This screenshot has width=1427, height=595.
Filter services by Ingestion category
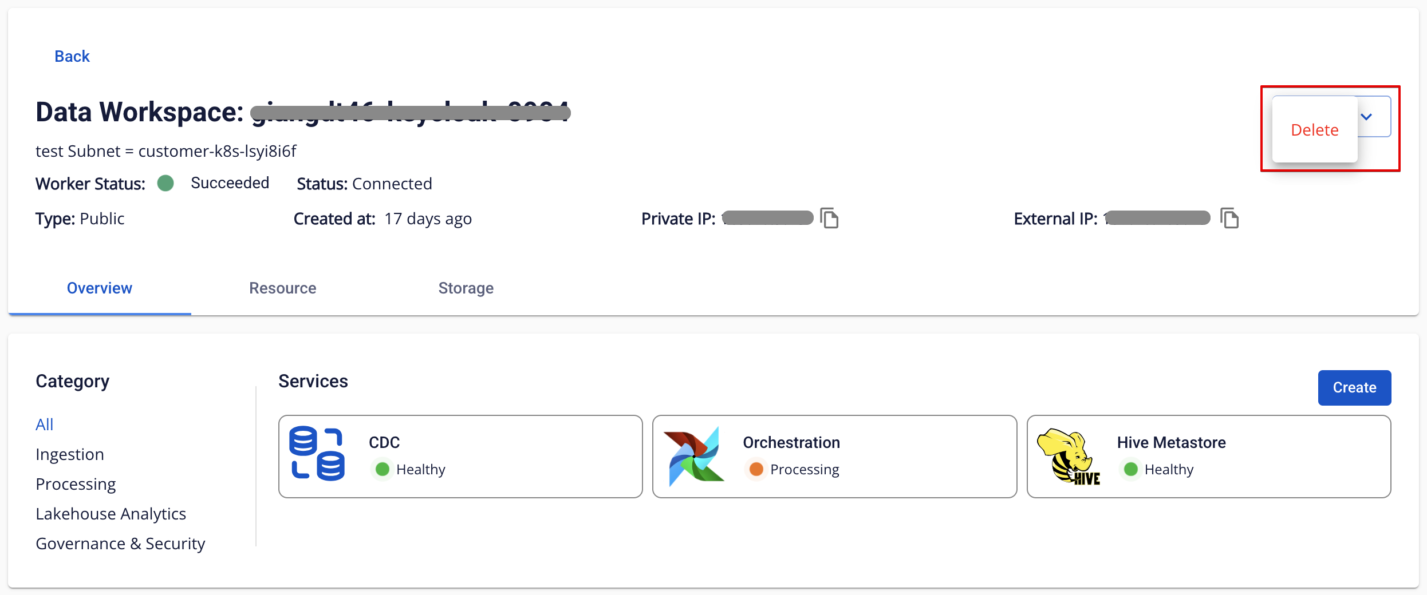(70, 454)
